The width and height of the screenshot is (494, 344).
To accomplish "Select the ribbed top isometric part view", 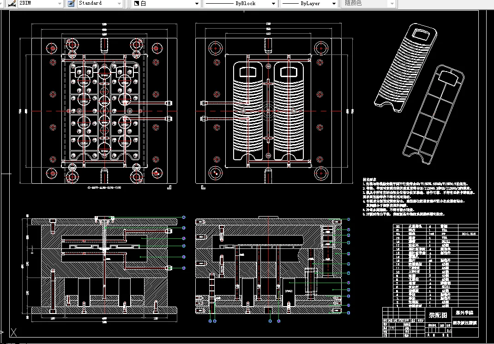I will point(405,67).
